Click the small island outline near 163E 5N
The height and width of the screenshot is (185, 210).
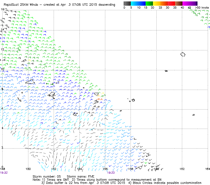point(194,115)
